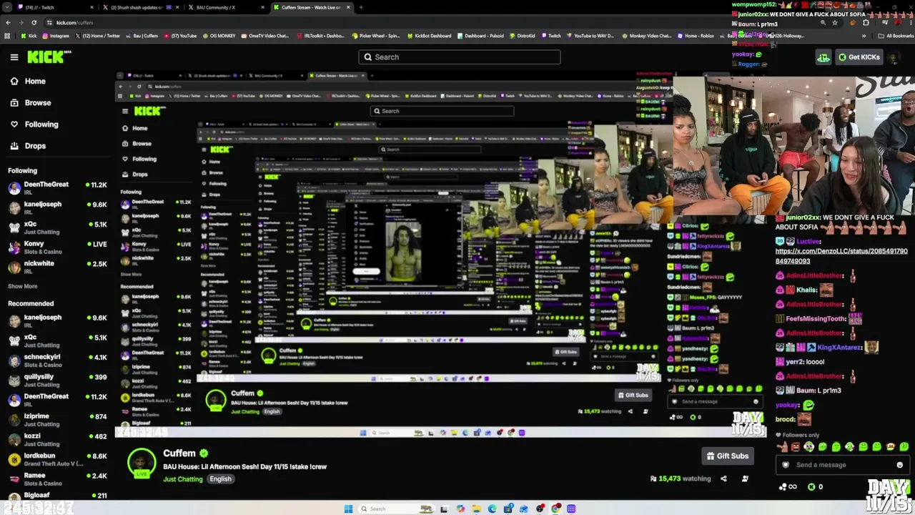Click the green KICKs balance icon
915x515 pixels.
[x=811, y=487]
